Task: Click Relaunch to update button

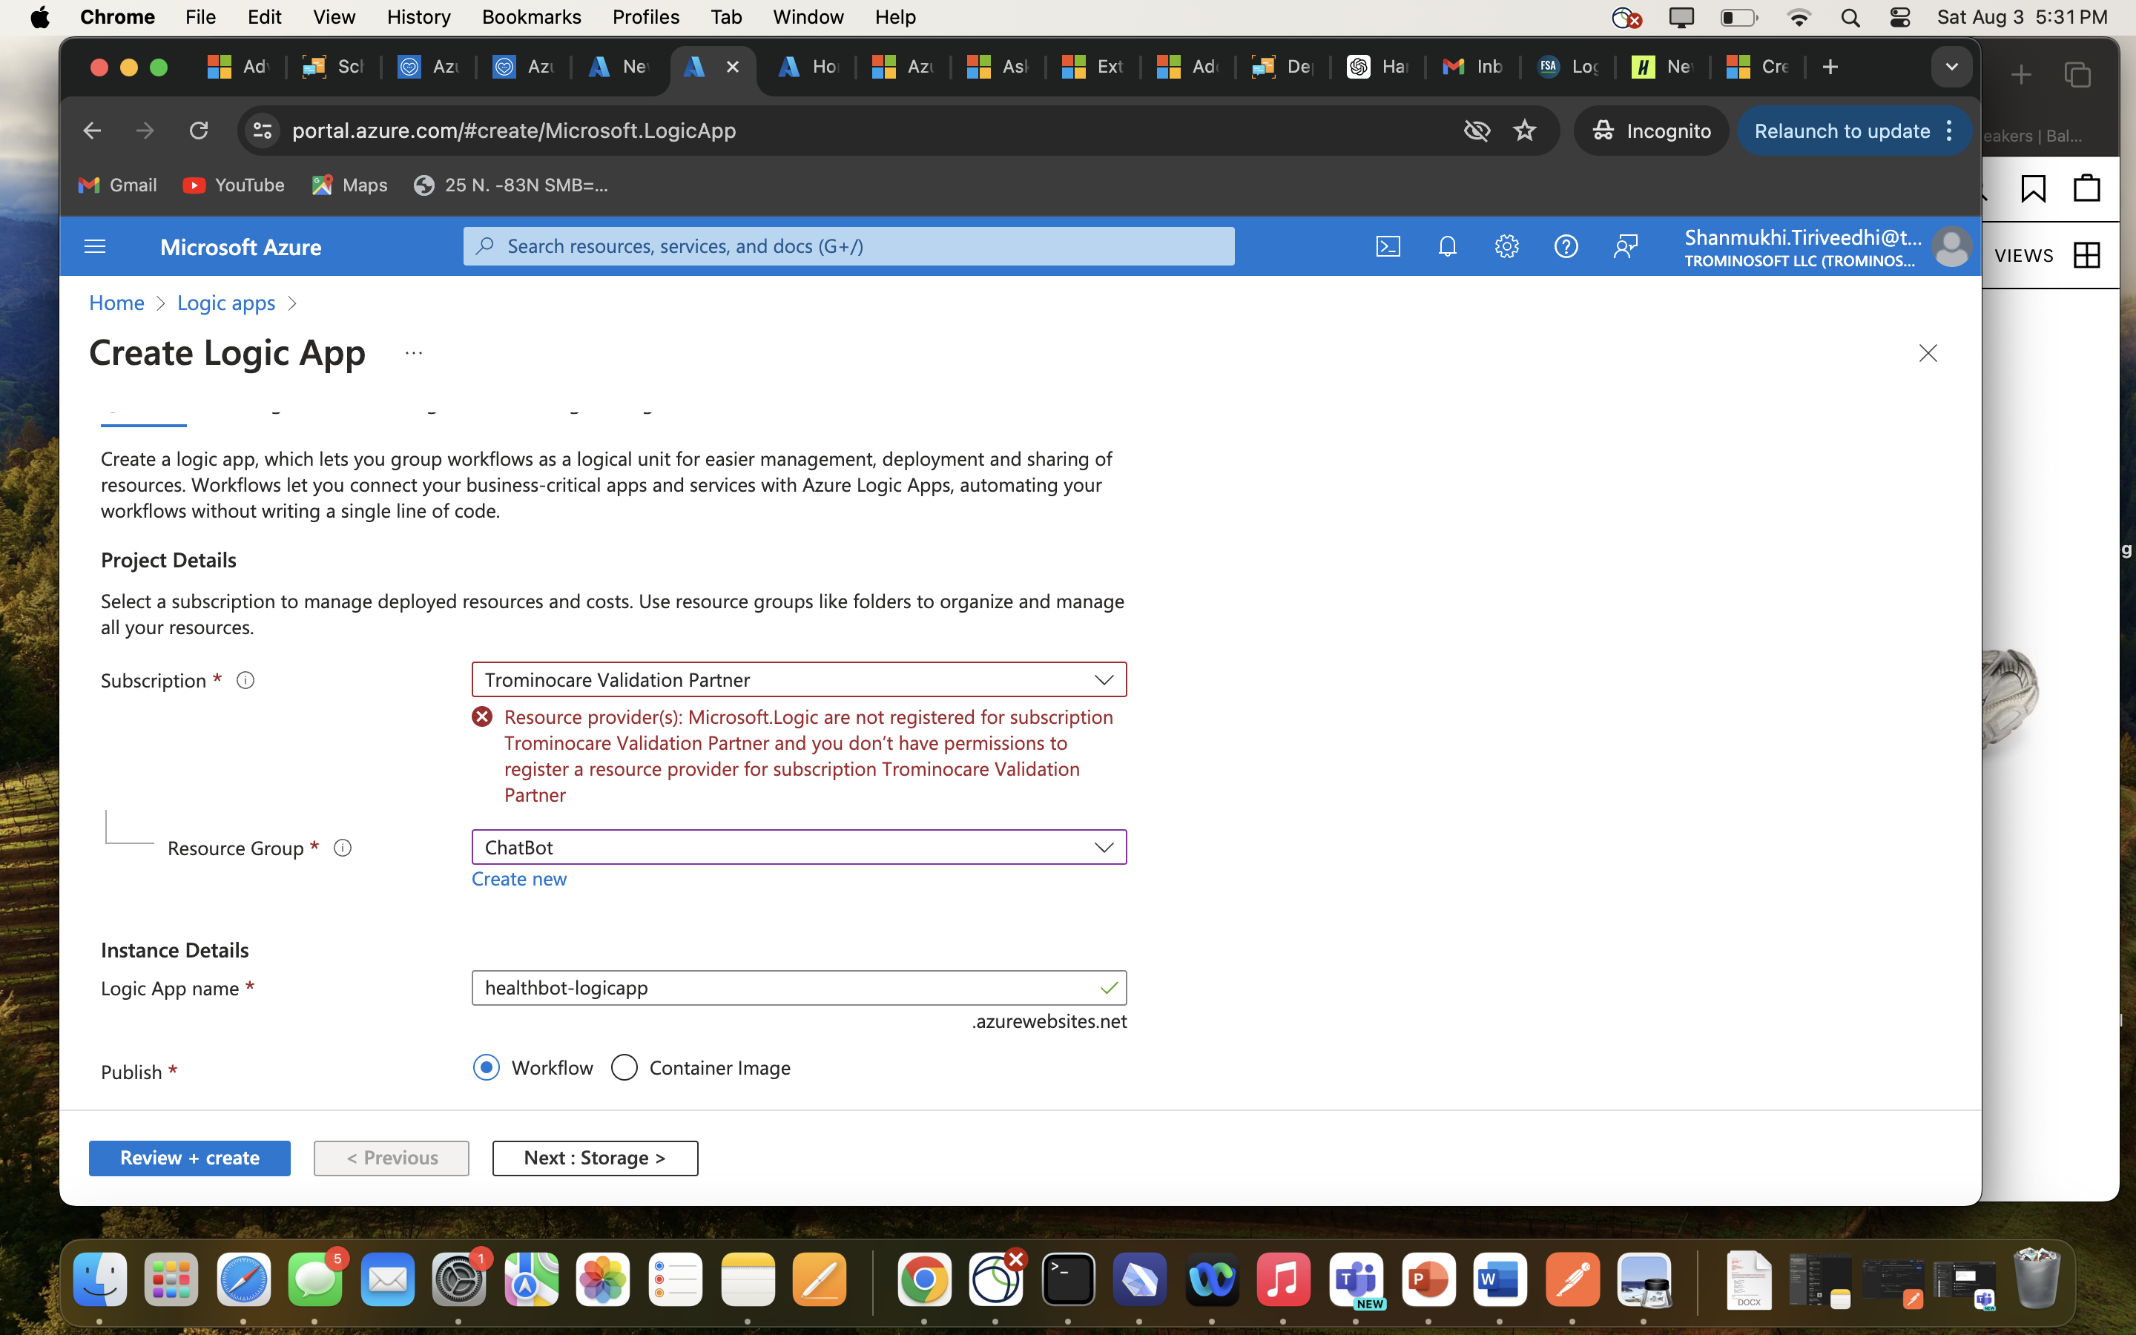Action: tap(1842, 131)
